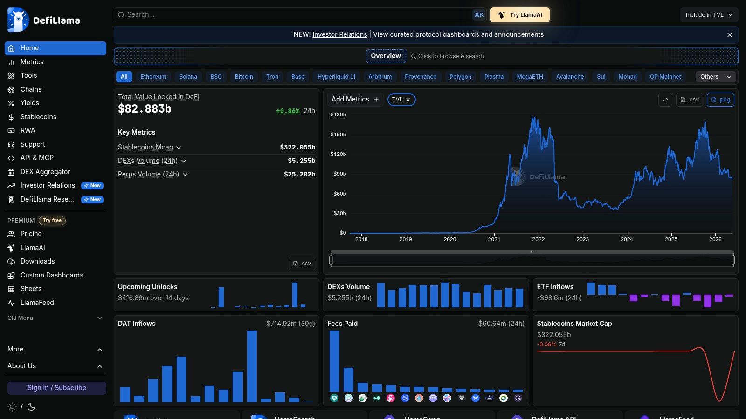The width and height of the screenshot is (746, 419).
Task: Select the Bitcoin chain tab
Action: 244,77
